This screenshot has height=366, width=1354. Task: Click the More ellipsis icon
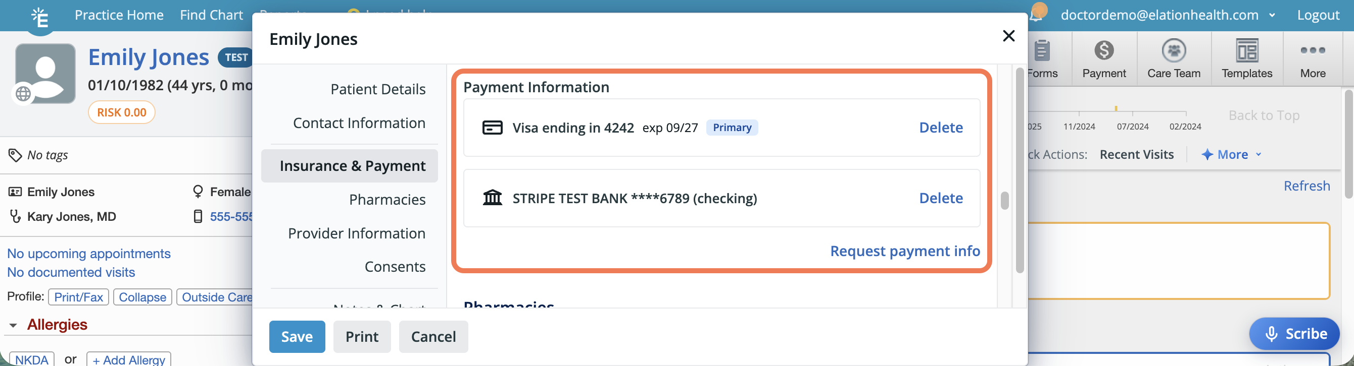[1313, 51]
